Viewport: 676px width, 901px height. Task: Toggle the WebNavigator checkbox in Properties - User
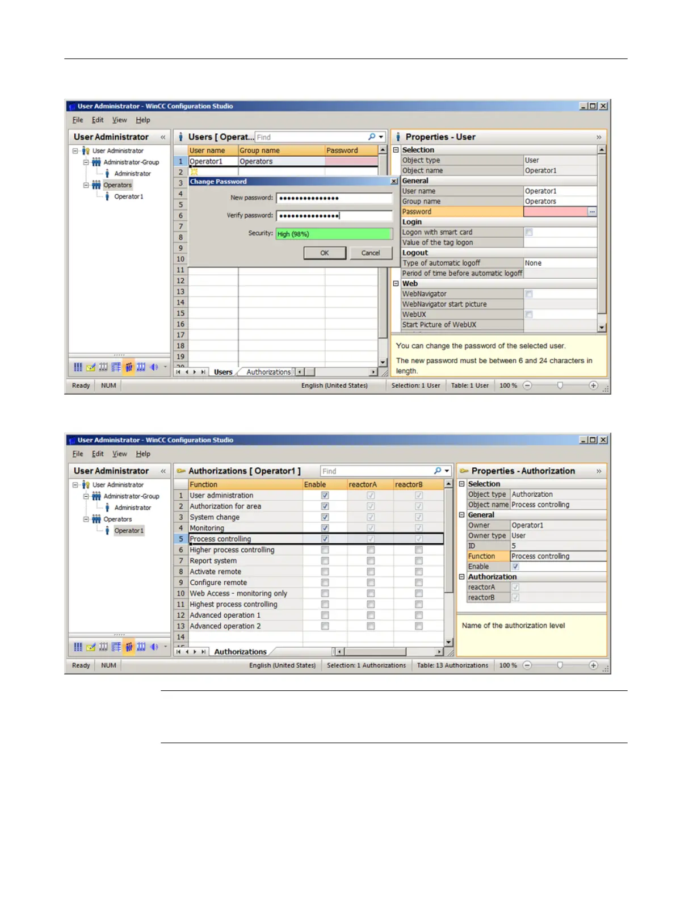click(x=529, y=294)
